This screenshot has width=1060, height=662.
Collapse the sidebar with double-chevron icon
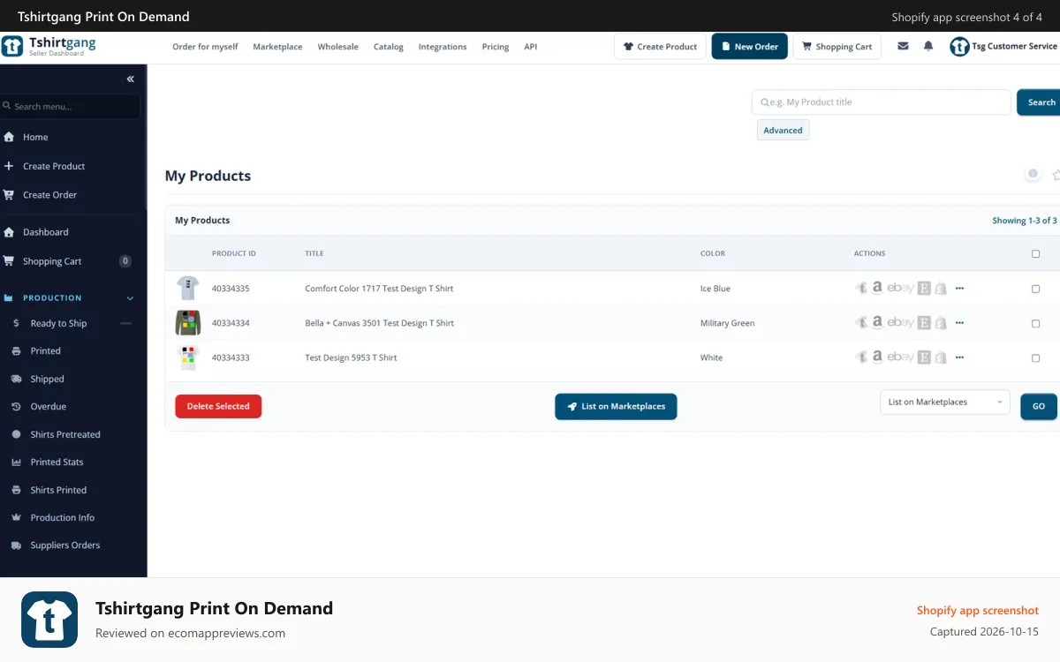click(131, 79)
